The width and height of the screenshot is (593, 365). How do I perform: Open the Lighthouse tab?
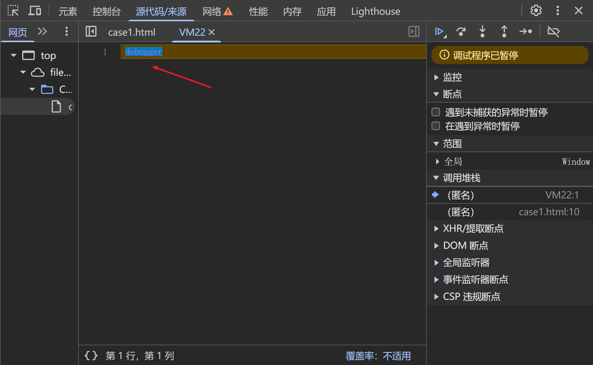click(375, 11)
